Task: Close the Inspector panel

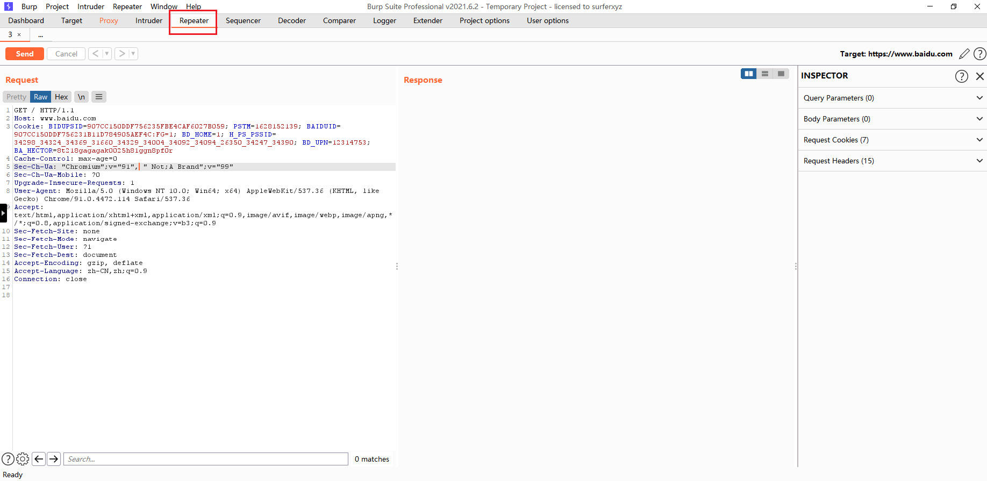Action: (980, 76)
